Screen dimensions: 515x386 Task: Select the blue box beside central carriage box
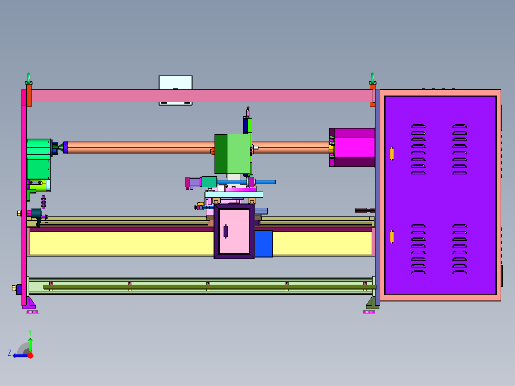pos(263,244)
